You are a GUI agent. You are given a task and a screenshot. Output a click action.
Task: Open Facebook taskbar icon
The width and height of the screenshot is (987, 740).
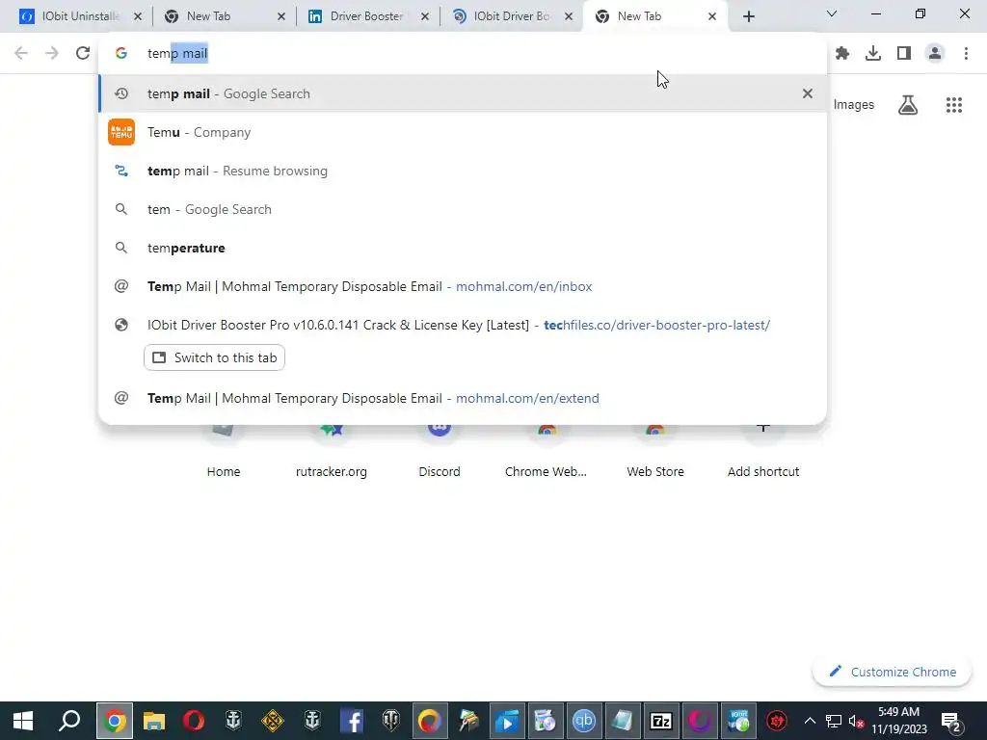click(x=352, y=721)
